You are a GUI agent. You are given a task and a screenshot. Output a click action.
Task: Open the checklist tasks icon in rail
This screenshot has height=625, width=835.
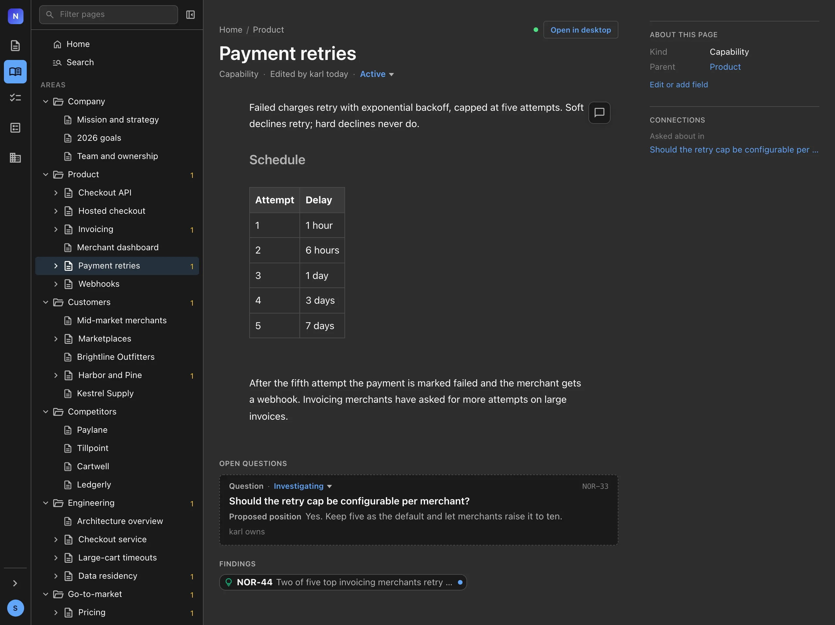pyautogui.click(x=15, y=98)
